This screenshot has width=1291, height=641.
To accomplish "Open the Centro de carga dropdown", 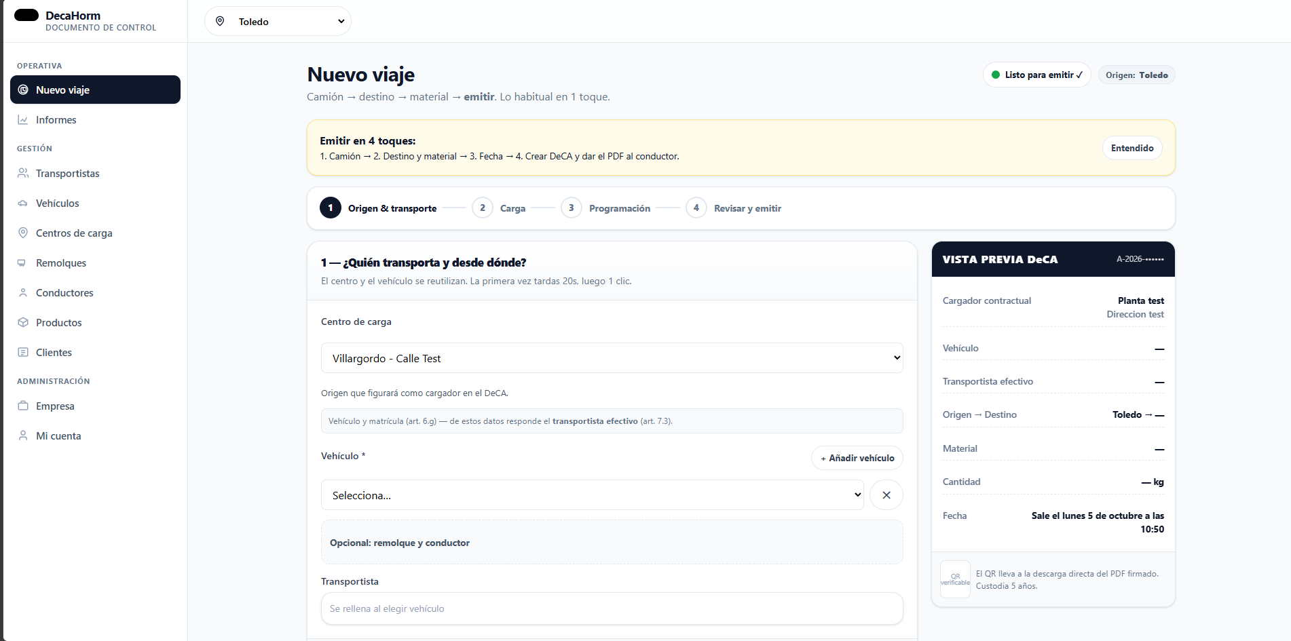I will pos(612,358).
